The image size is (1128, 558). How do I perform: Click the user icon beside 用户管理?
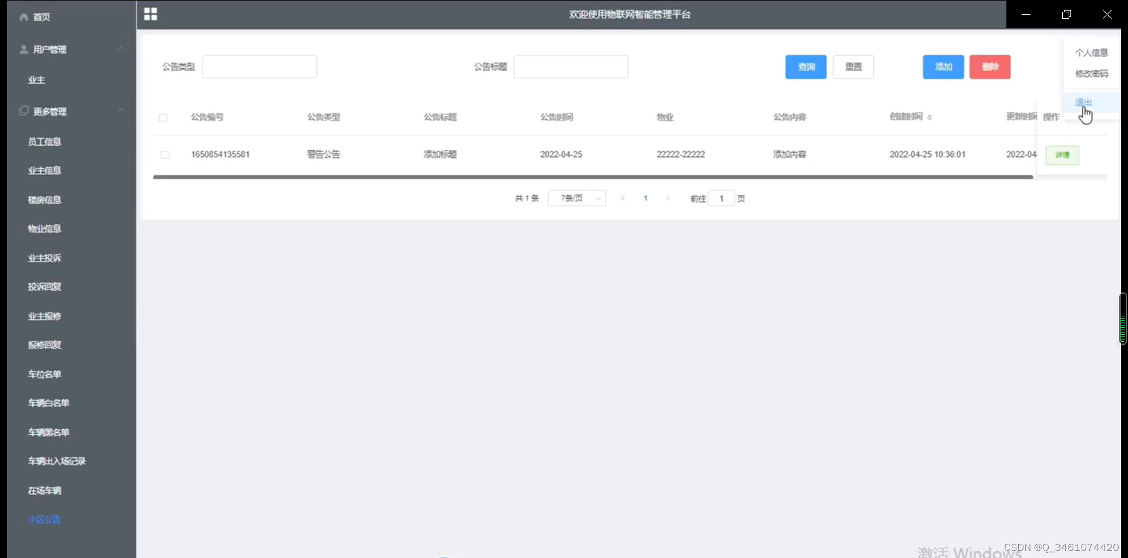tap(23, 49)
